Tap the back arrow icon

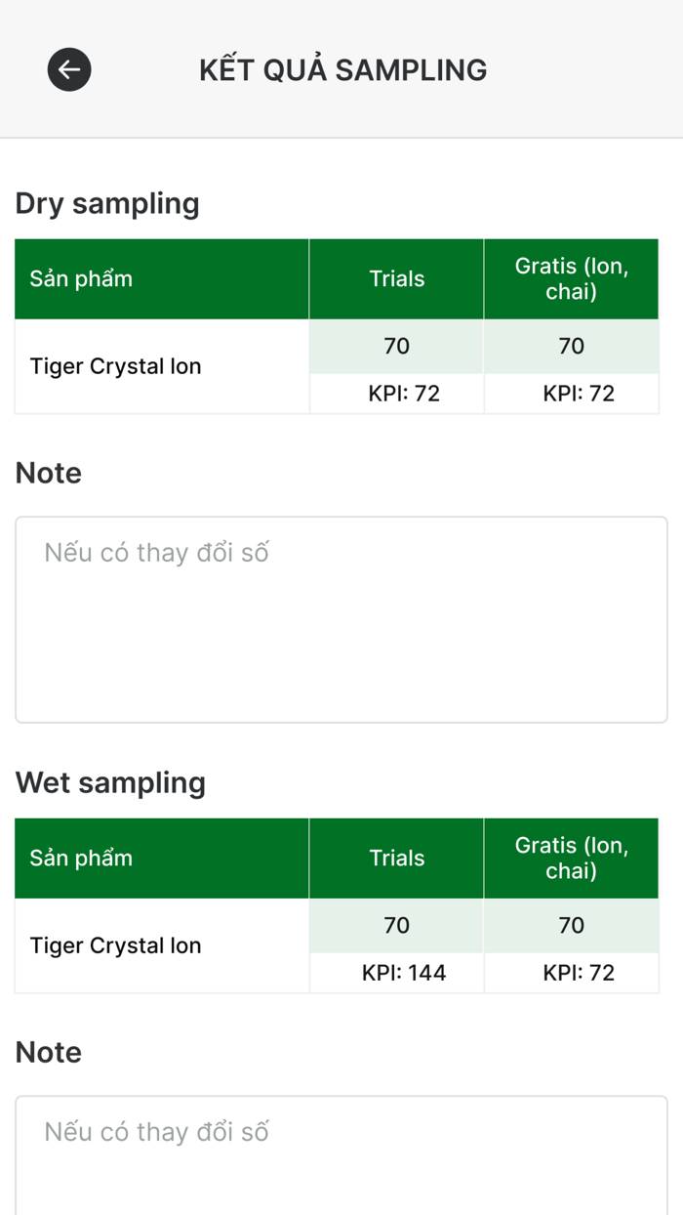[x=69, y=69]
